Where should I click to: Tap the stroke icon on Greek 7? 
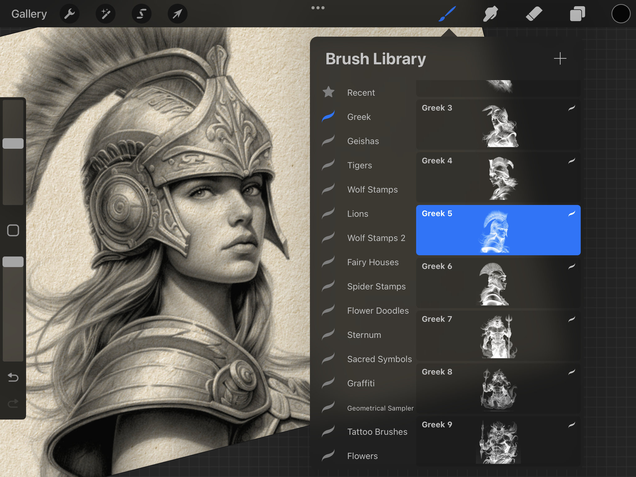tap(572, 319)
